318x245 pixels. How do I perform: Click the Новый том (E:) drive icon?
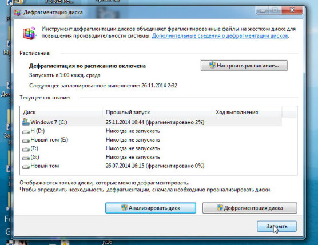tap(26, 140)
